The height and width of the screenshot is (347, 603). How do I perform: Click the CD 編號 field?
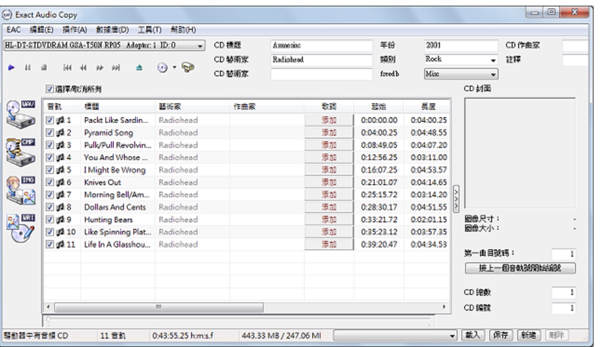pyautogui.click(x=564, y=308)
